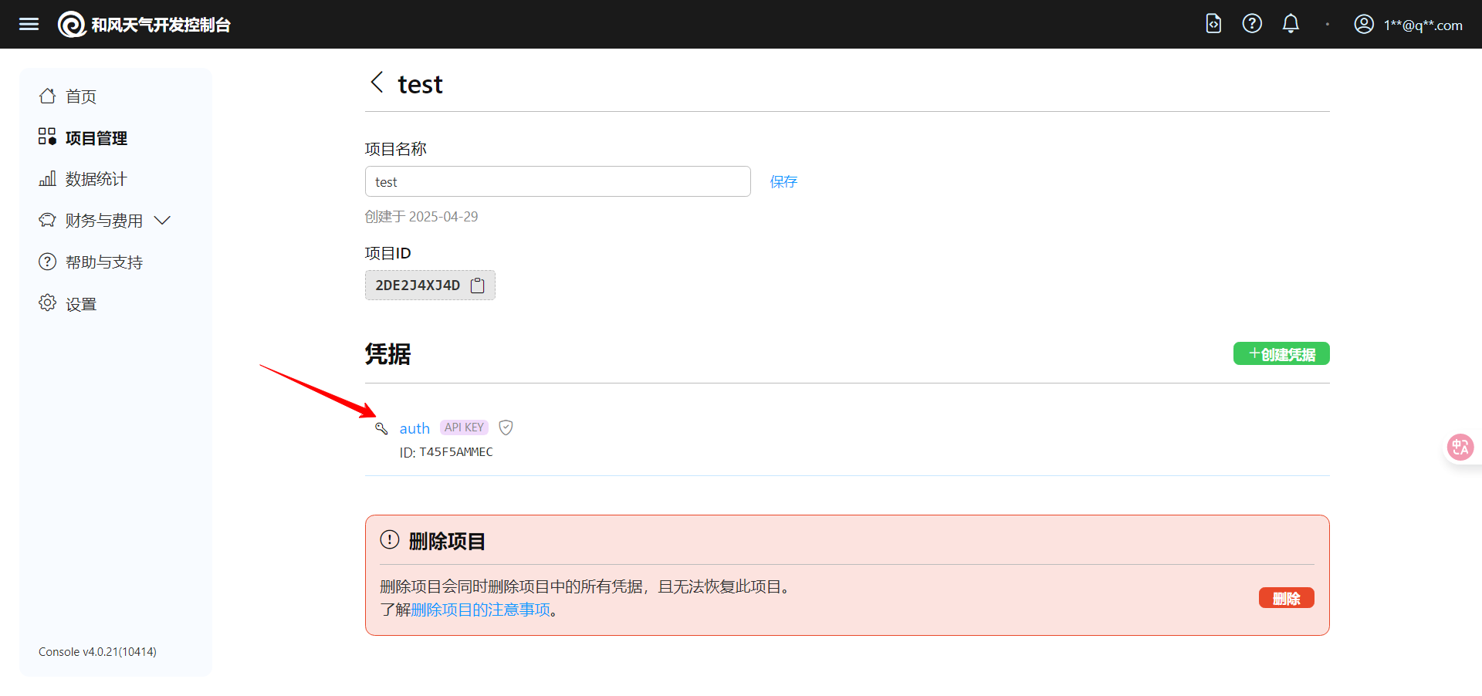
Task: Expand the 财务与费用 sidebar menu
Action: (104, 221)
